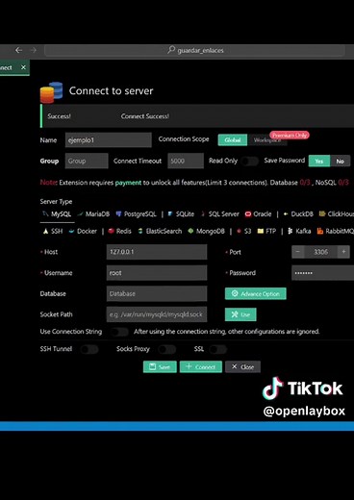Click the Premium Only badge

(x=290, y=136)
